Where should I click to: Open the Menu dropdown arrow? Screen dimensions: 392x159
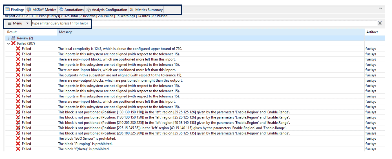coord(27,23)
